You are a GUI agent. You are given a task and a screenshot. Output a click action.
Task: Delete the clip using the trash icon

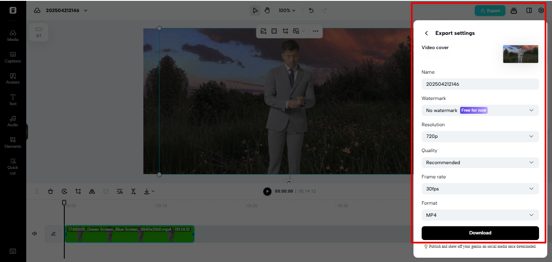point(50,191)
